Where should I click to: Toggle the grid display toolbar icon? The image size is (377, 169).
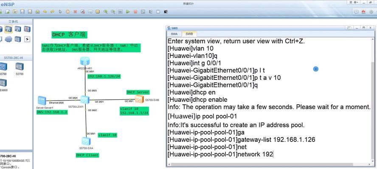click(x=158, y=11)
